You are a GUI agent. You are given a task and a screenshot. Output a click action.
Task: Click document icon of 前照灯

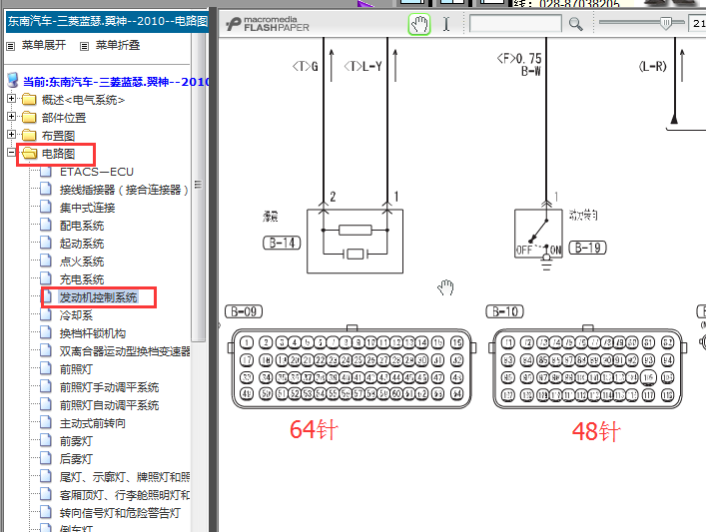click(46, 368)
